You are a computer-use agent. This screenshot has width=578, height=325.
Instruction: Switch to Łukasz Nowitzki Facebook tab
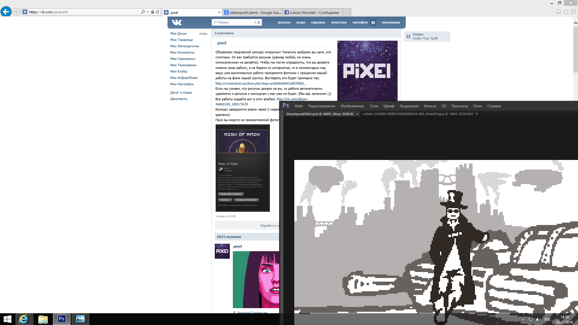coord(313,12)
